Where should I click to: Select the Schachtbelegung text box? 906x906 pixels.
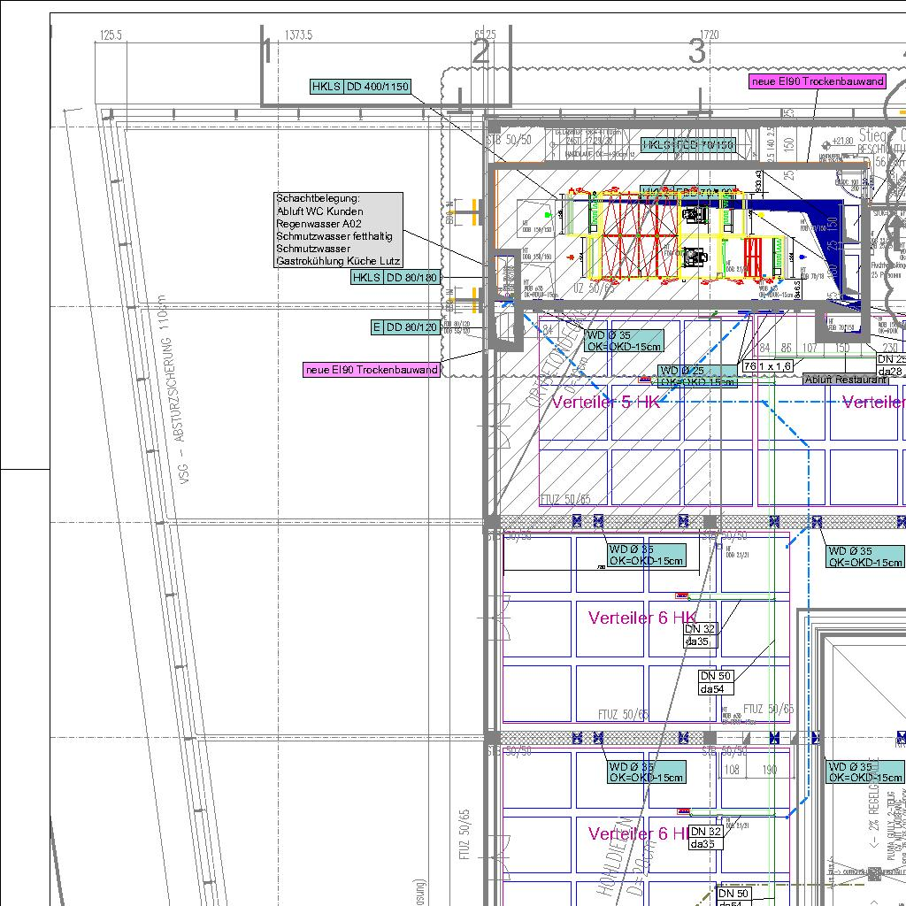click(x=339, y=230)
